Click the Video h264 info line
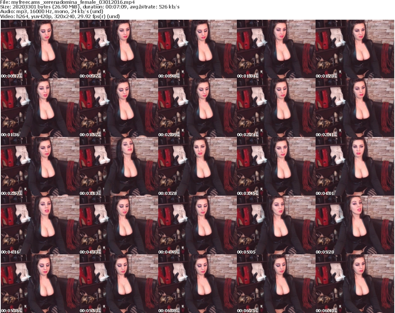Screen dimensions: 395x313 click(x=60, y=16)
